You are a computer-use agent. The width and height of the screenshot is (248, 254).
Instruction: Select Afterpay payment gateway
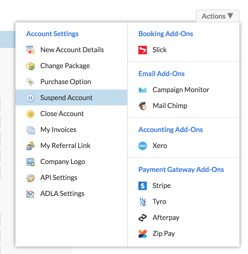tap(183, 218)
